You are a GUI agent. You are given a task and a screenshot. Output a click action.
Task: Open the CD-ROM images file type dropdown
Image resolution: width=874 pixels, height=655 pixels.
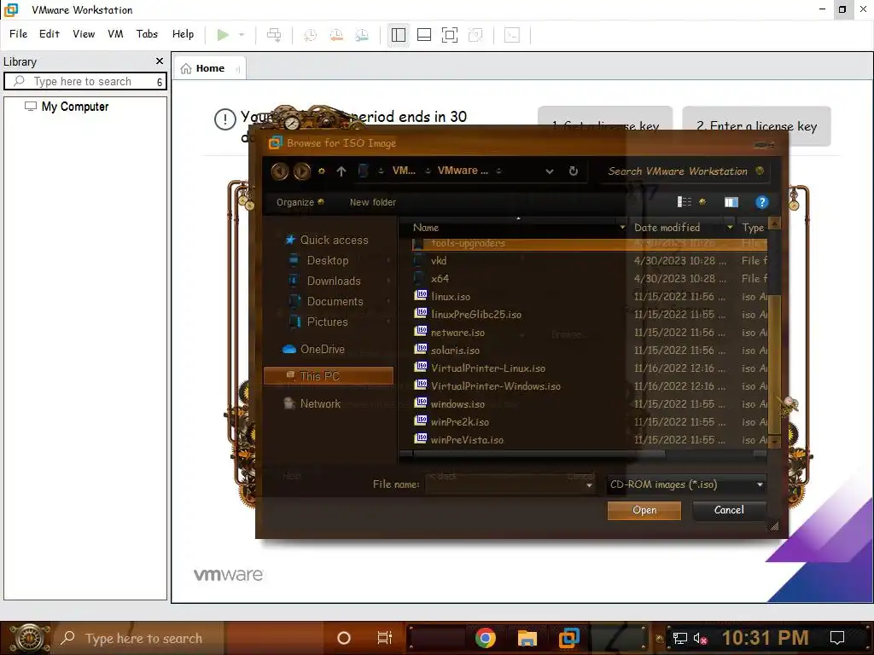(x=686, y=484)
